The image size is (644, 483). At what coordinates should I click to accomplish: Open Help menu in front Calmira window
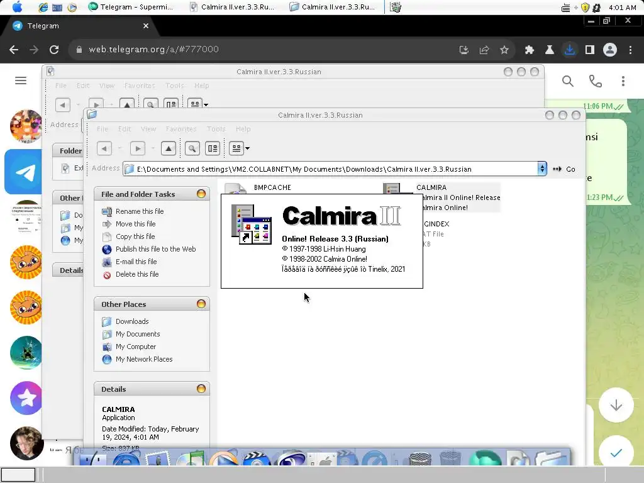coord(243,129)
